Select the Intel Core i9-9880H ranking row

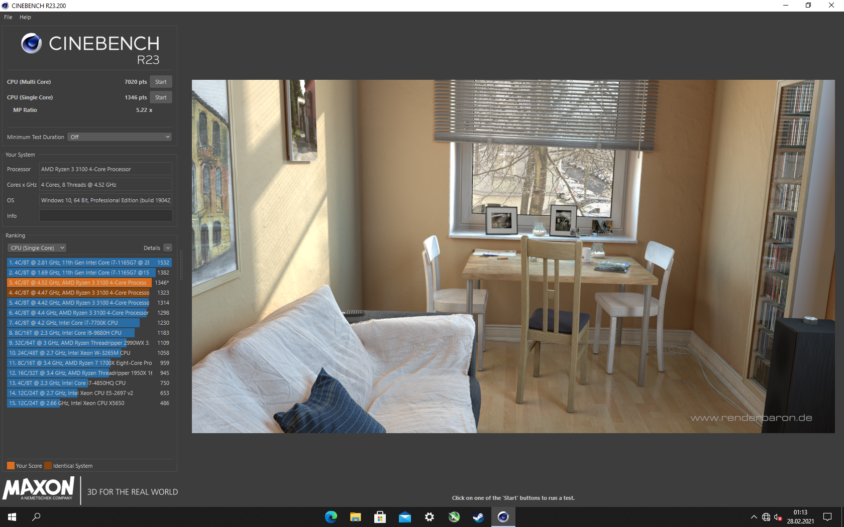coord(89,333)
